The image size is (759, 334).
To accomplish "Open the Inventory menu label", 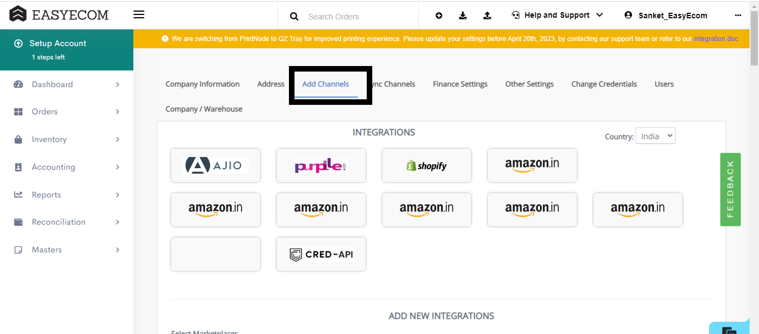I will tap(49, 139).
